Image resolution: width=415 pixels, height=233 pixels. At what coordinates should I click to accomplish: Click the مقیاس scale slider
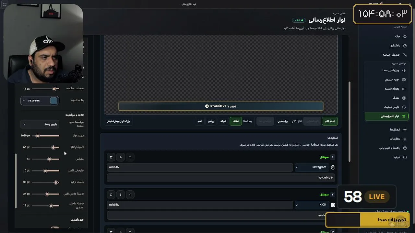[x=45, y=159]
